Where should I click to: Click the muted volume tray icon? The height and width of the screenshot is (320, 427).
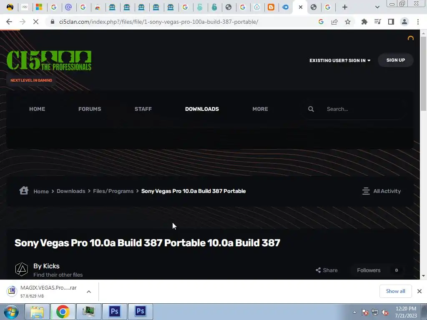point(385,312)
